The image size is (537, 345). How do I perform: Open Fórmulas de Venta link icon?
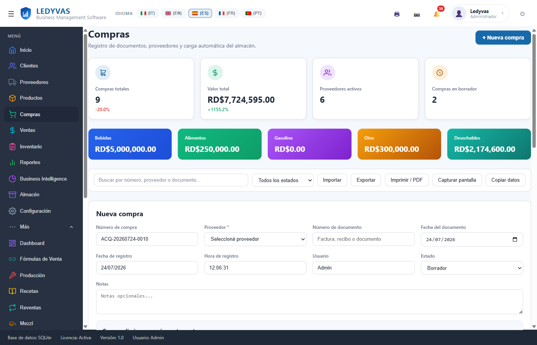pyautogui.click(x=12, y=259)
